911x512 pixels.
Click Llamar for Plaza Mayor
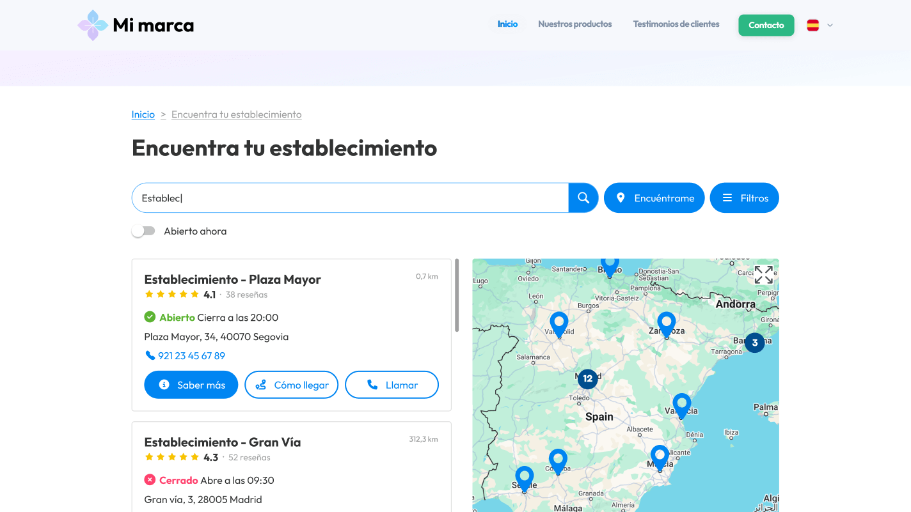click(392, 385)
